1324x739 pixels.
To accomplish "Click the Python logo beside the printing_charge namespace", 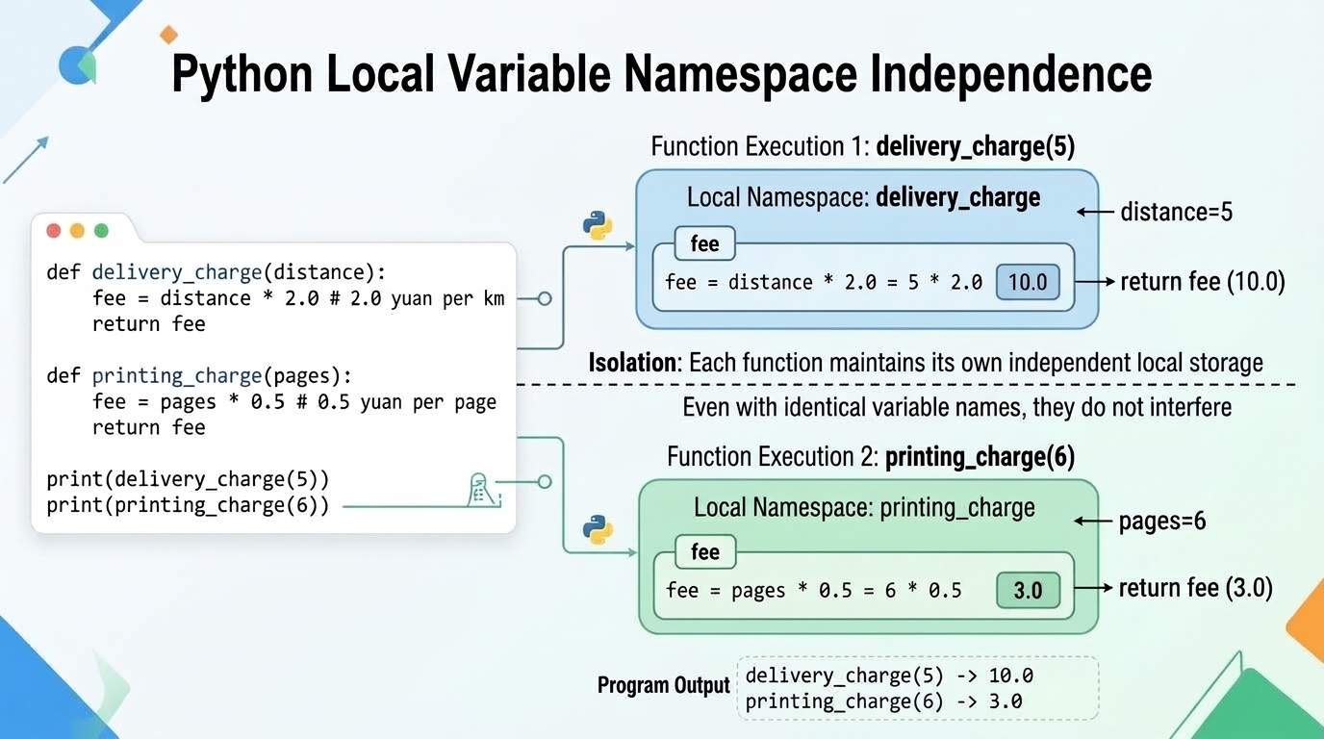I will (598, 530).
